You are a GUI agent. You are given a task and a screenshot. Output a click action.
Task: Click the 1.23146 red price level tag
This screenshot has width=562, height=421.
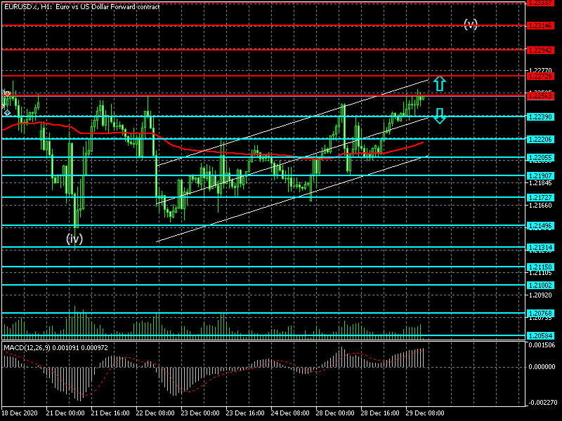[x=540, y=25]
